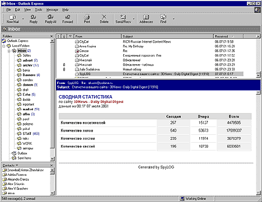The width and height of the screenshot is (262, 202).
Task: Open the Message menu
Action: click(x=52, y=10)
